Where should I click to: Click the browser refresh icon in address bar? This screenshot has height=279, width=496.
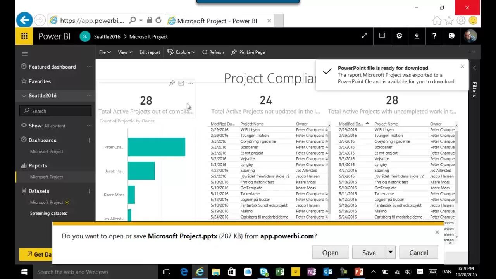coord(158,20)
